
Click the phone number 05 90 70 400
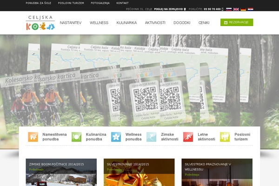[x=212, y=9]
